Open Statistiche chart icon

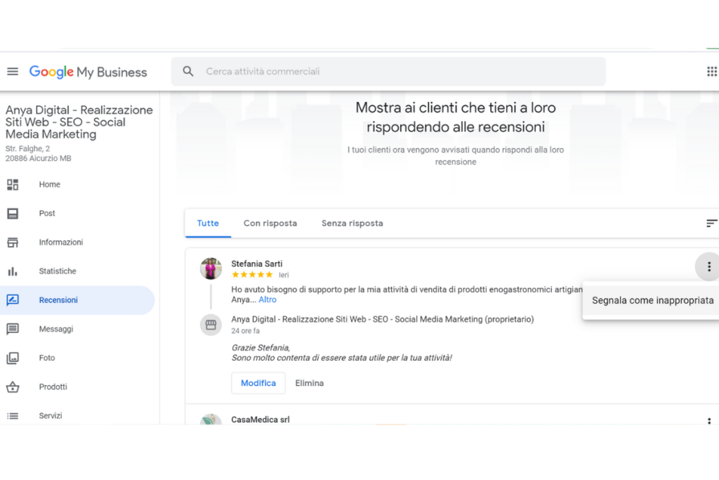point(13,271)
